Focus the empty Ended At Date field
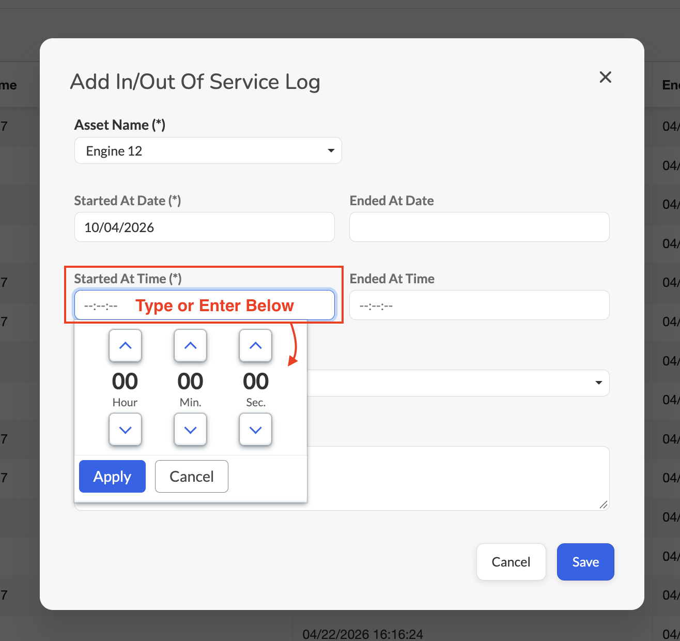Image resolution: width=680 pixels, height=641 pixels. pyautogui.click(x=480, y=227)
